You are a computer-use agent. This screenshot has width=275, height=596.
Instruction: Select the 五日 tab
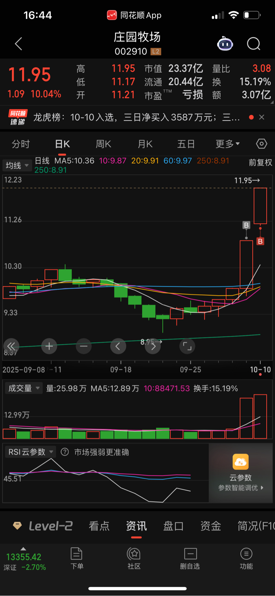(x=186, y=144)
